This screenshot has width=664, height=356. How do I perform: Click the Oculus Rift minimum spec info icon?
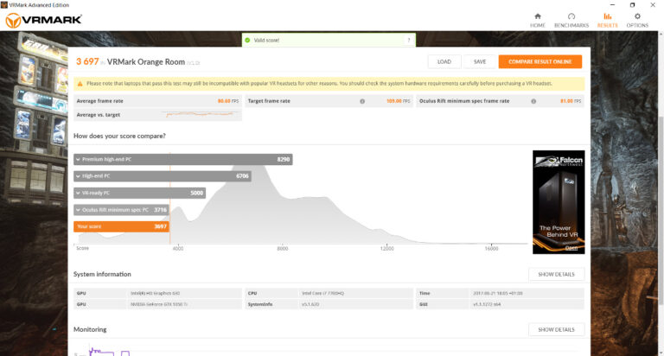pyautogui.click(x=534, y=101)
